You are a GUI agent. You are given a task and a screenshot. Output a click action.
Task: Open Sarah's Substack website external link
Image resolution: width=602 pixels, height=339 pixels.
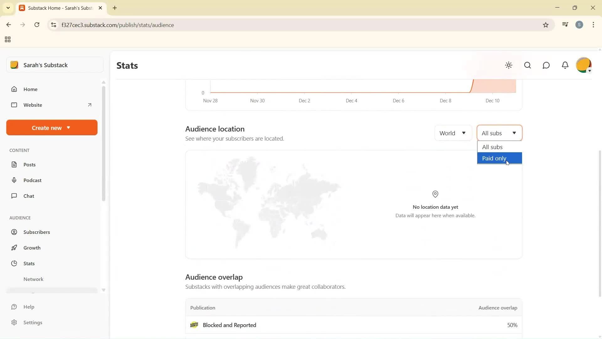pyautogui.click(x=89, y=105)
